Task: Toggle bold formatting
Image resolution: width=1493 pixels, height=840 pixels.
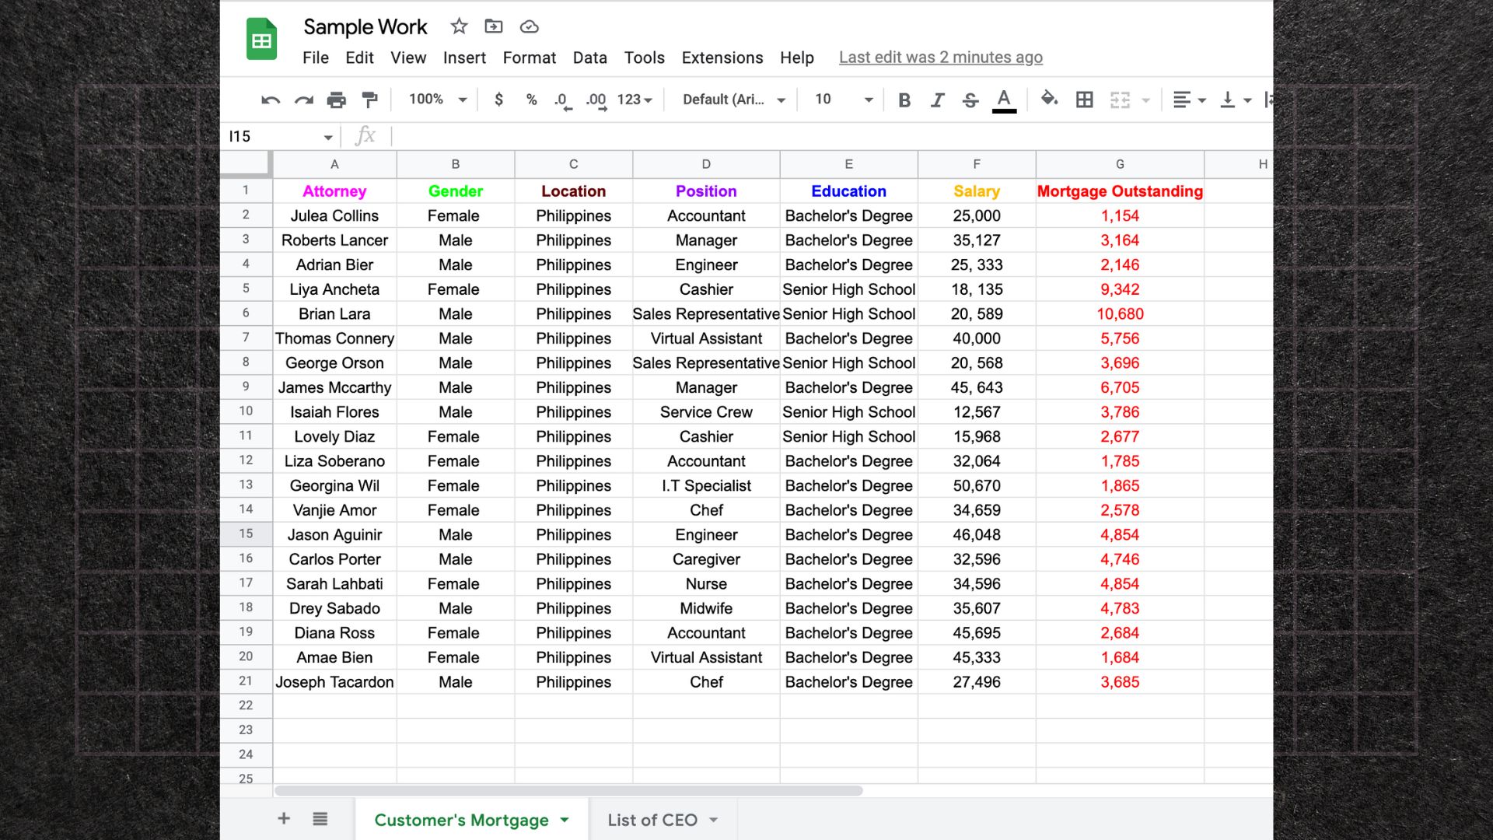Action: 904,100
